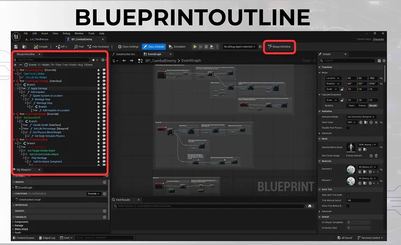Select the Spawn System at Location node row
This screenshot has width=401, height=245.
48,96
